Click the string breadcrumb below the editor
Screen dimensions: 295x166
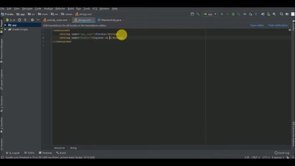click(73, 148)
